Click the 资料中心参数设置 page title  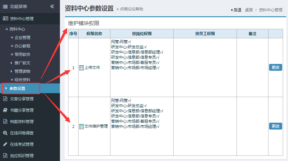(x=89, y=8)
